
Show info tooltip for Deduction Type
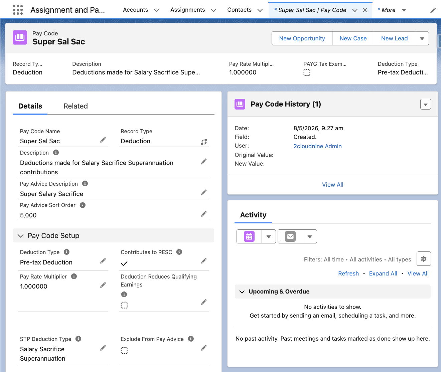(66, 252)
